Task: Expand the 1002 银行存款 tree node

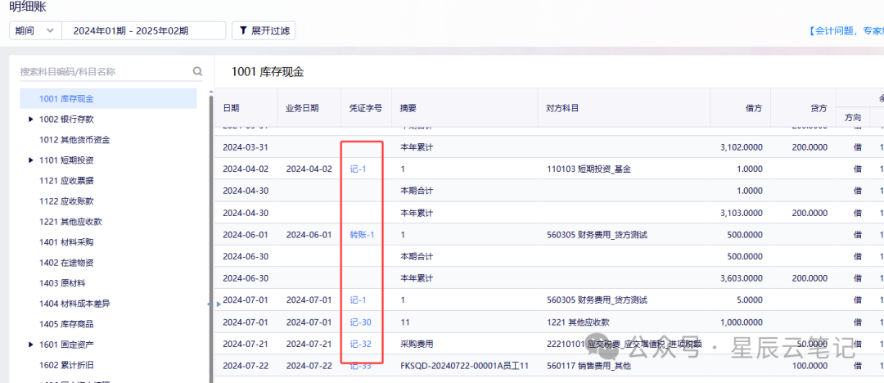Action: [x=31, y=119]
